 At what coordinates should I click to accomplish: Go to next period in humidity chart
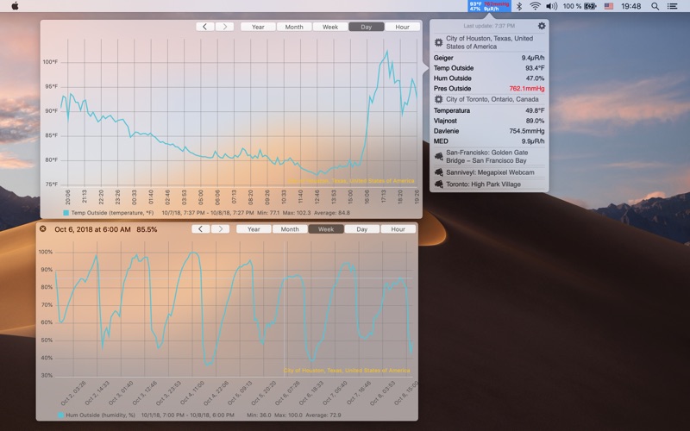(220, 229)
